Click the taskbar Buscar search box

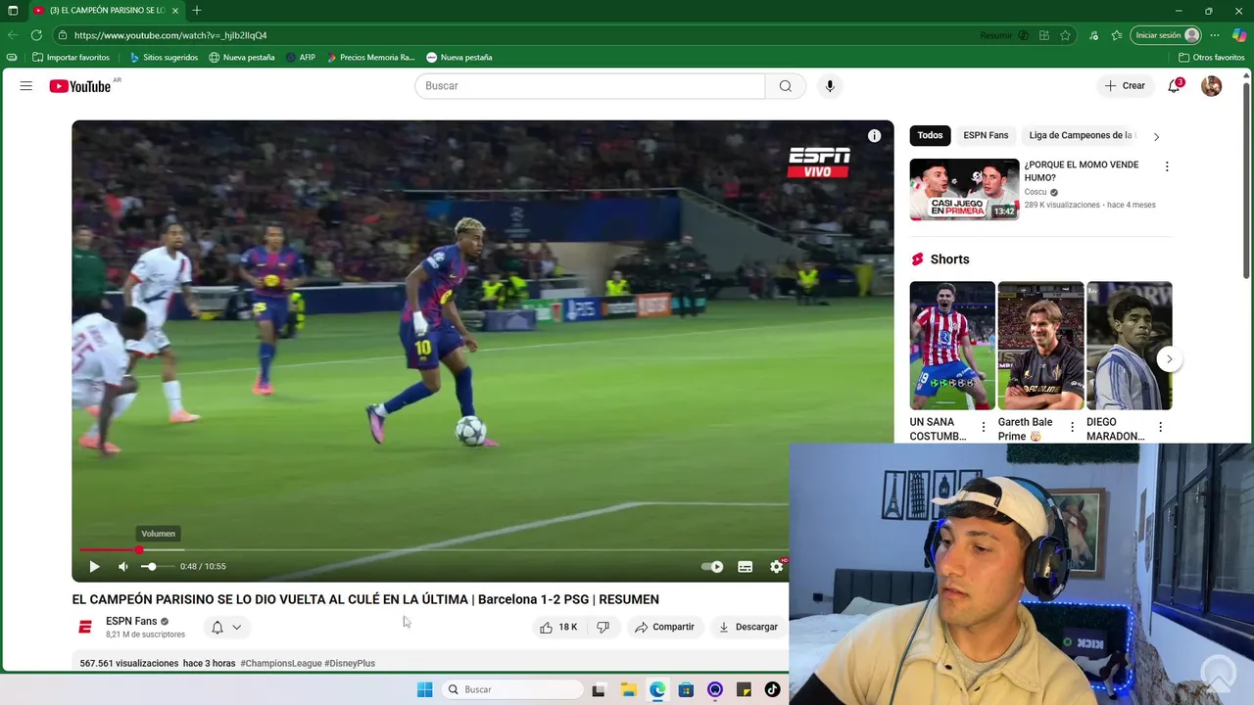[510, 689]
